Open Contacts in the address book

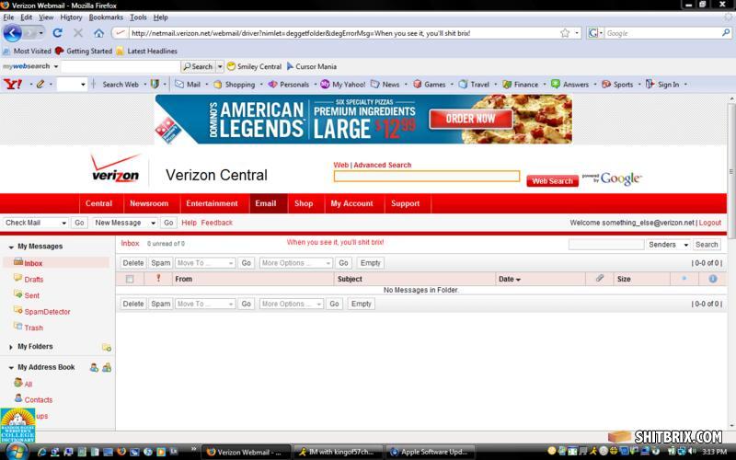coord(38,400)
